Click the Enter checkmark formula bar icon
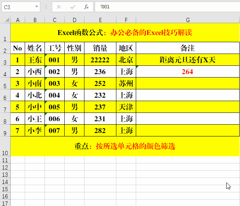Image resolution: width=240 pixels, height=206 pixels. click(x=73, y=7)
